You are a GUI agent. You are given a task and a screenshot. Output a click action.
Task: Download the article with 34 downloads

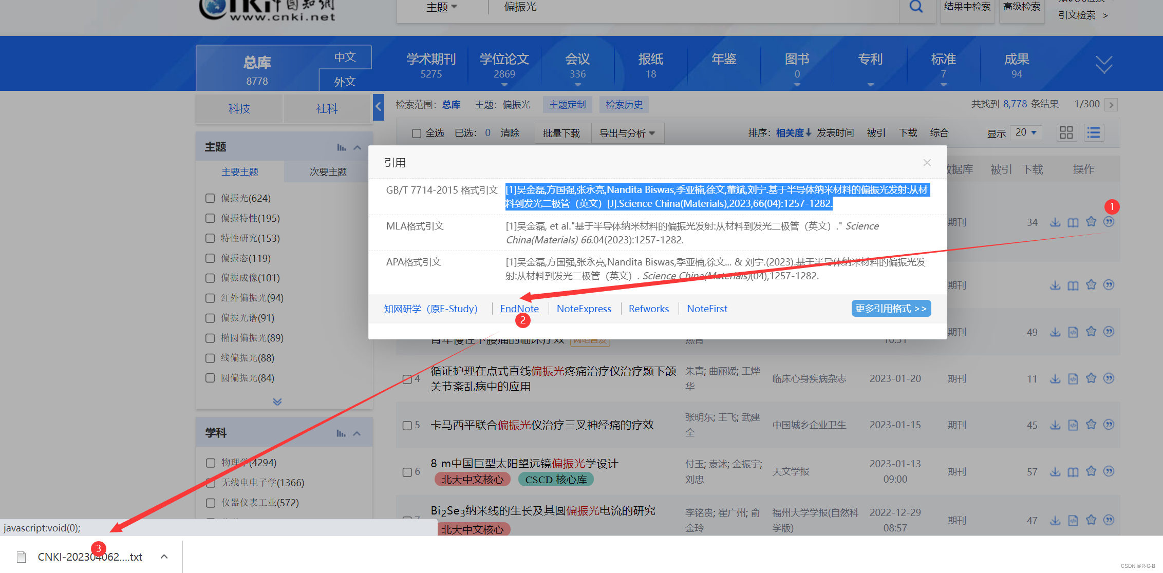tap(1055, 222)
